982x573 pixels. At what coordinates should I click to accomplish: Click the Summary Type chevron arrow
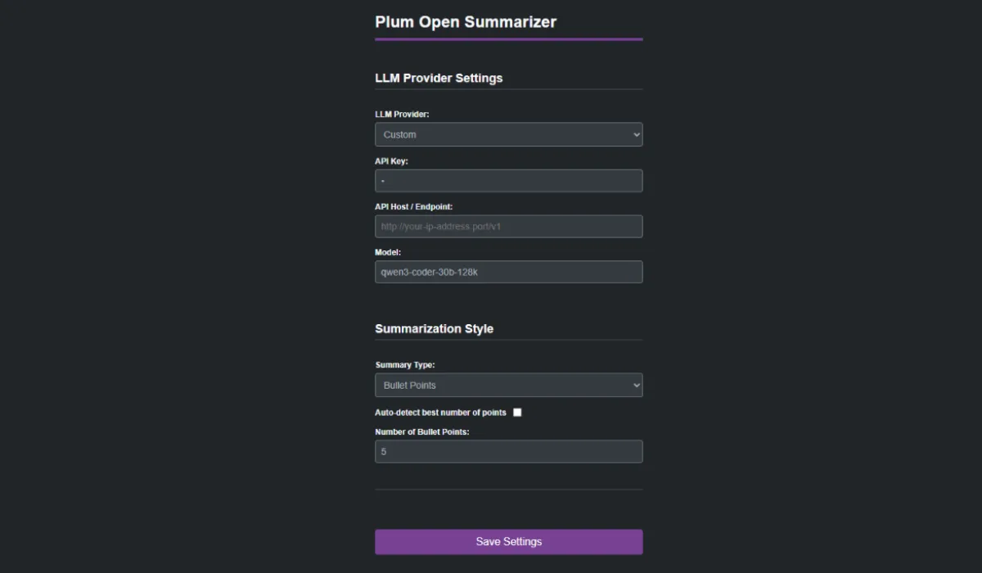click(x=636, y=385)
